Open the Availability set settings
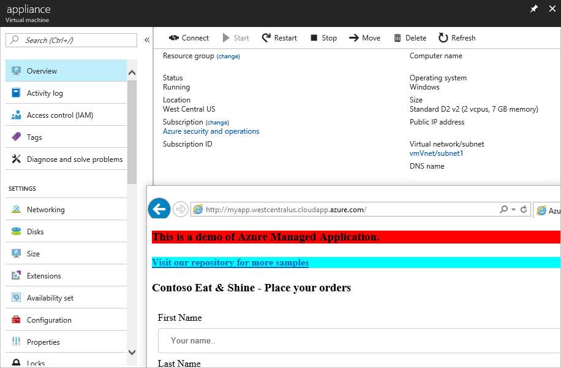The width and height of the screenshot is (561, 368). coord(17,297)
